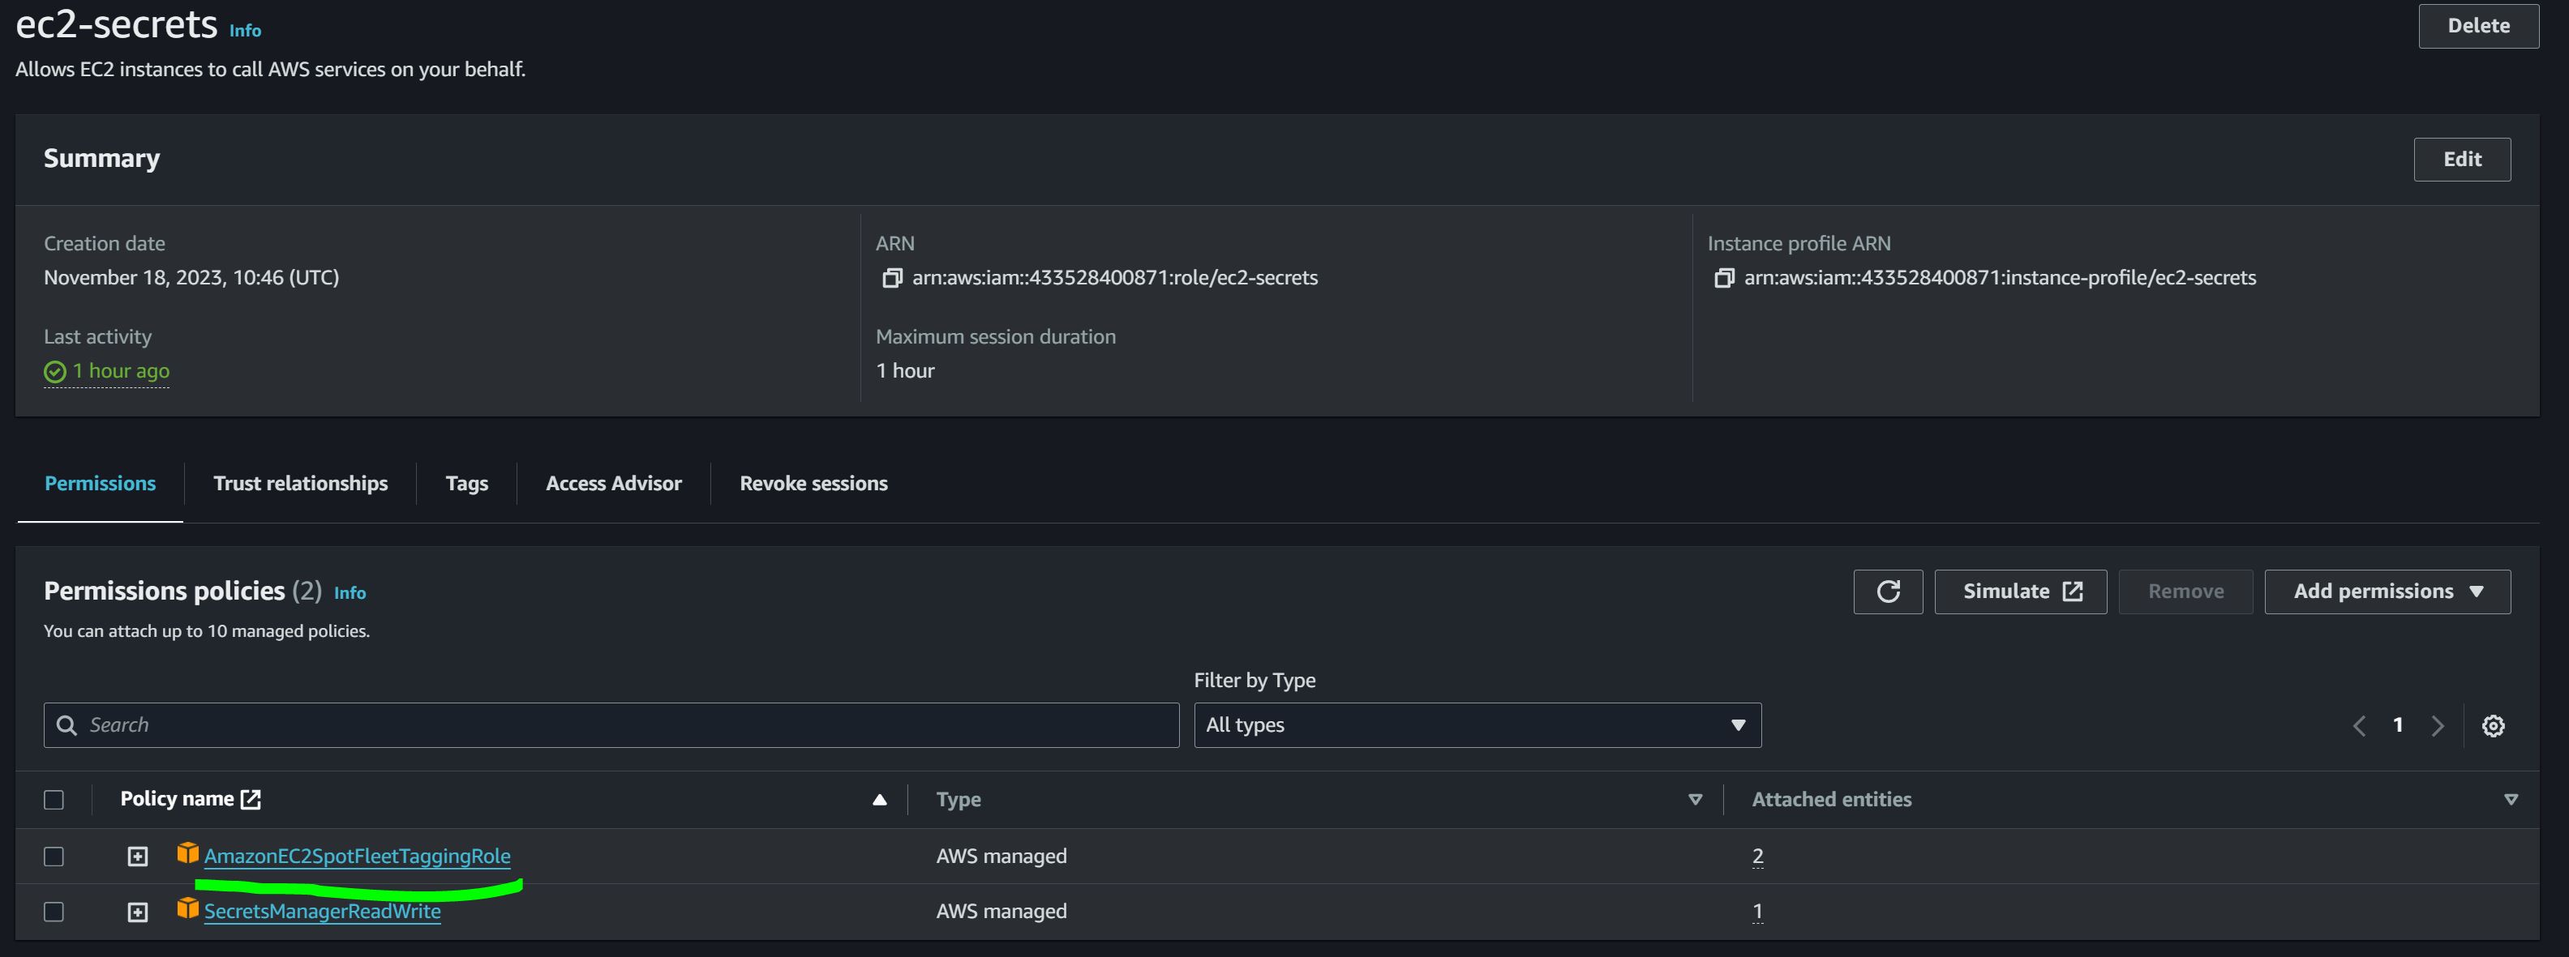2569x957 pixels.
Task: Open the Info link beside Permissions policies
Action: [x=350, y=593]
